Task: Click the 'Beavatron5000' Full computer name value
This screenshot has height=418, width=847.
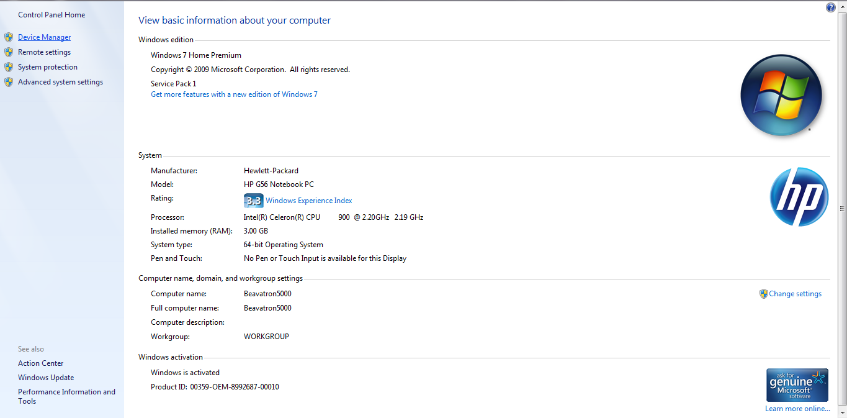Action: [x=267, y=308]
